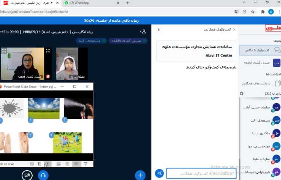Switch PowerPoint to Reading view
The width and height of the screenshot is (281, 180).
pyautogui.click(x=76, y=164)
